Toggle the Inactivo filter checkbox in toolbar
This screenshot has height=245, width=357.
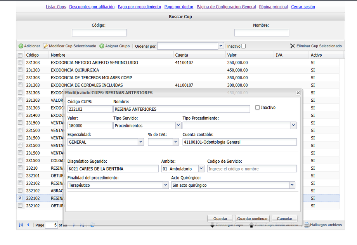click(x=243, y=46)
